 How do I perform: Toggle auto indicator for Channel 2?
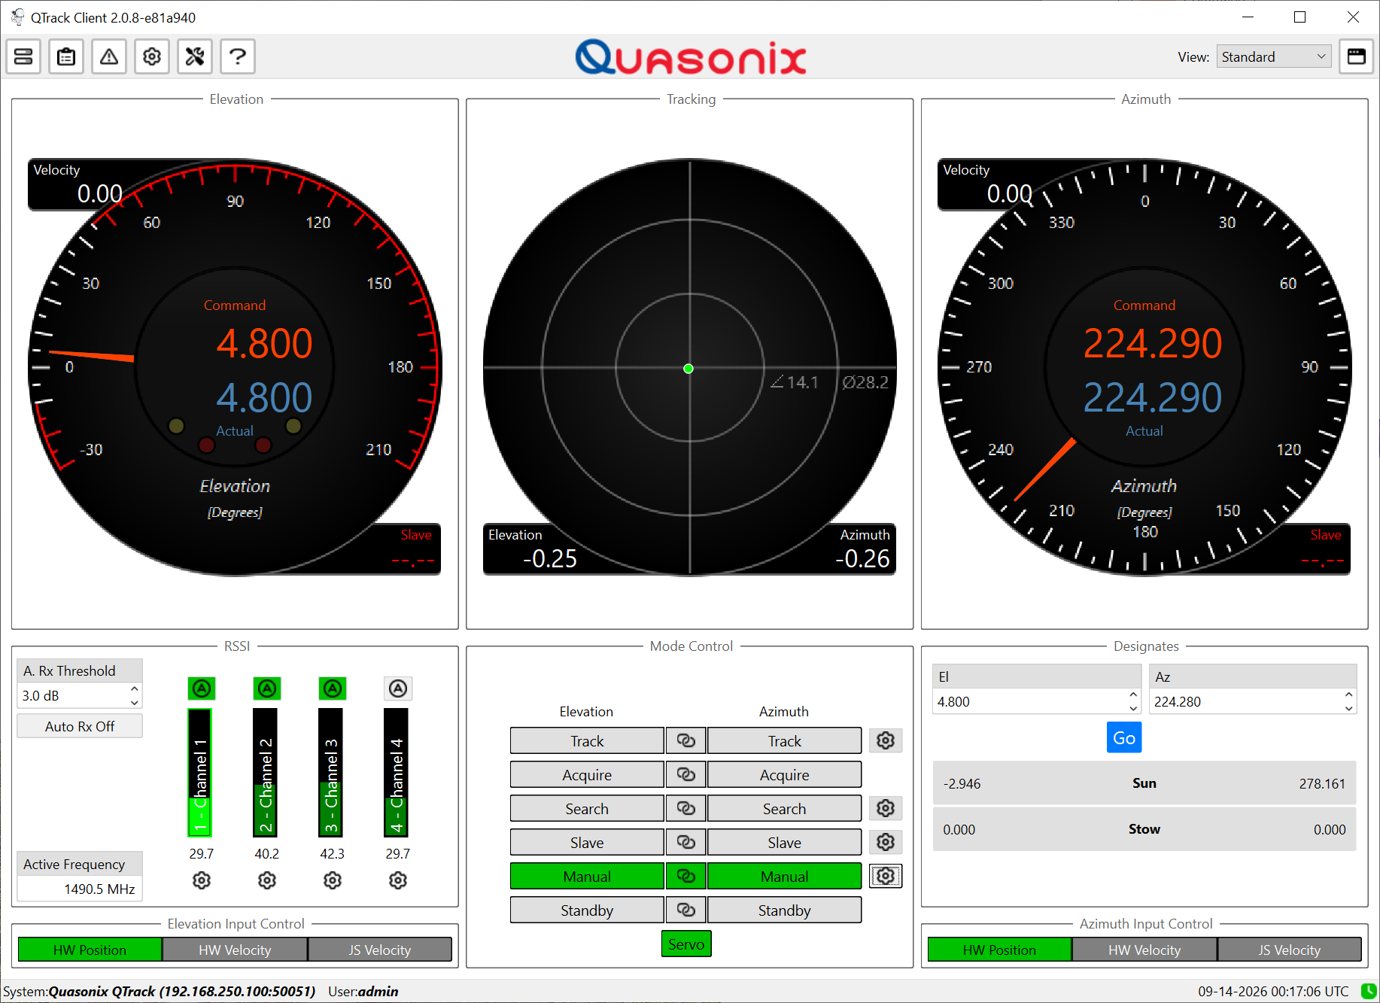tap(267, 688)
